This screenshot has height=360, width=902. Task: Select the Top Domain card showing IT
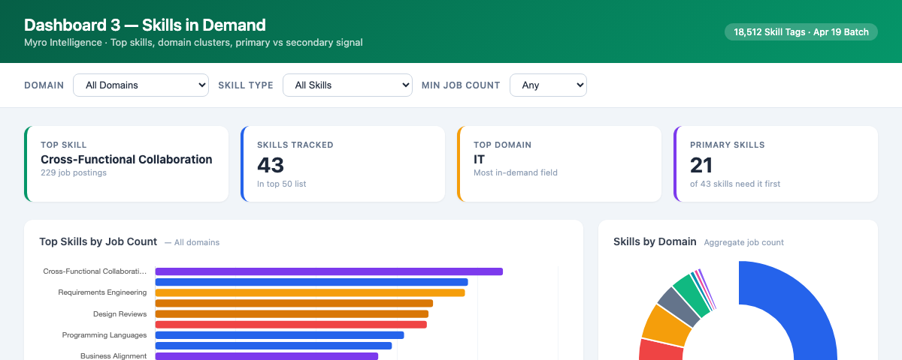[x=559, y=163]
